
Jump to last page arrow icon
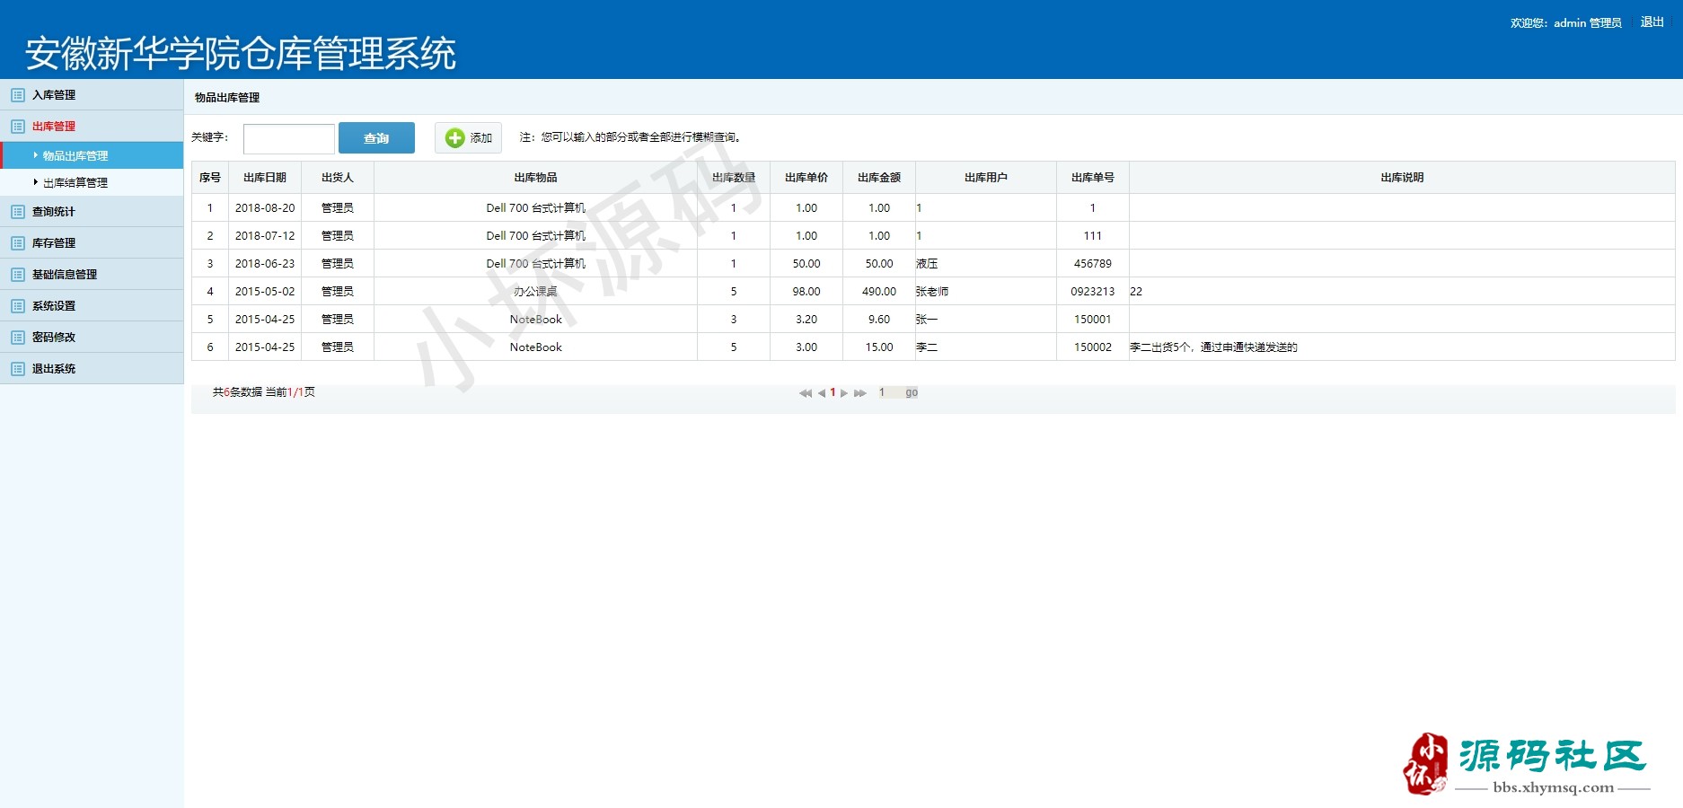click(x=860, y=393)
